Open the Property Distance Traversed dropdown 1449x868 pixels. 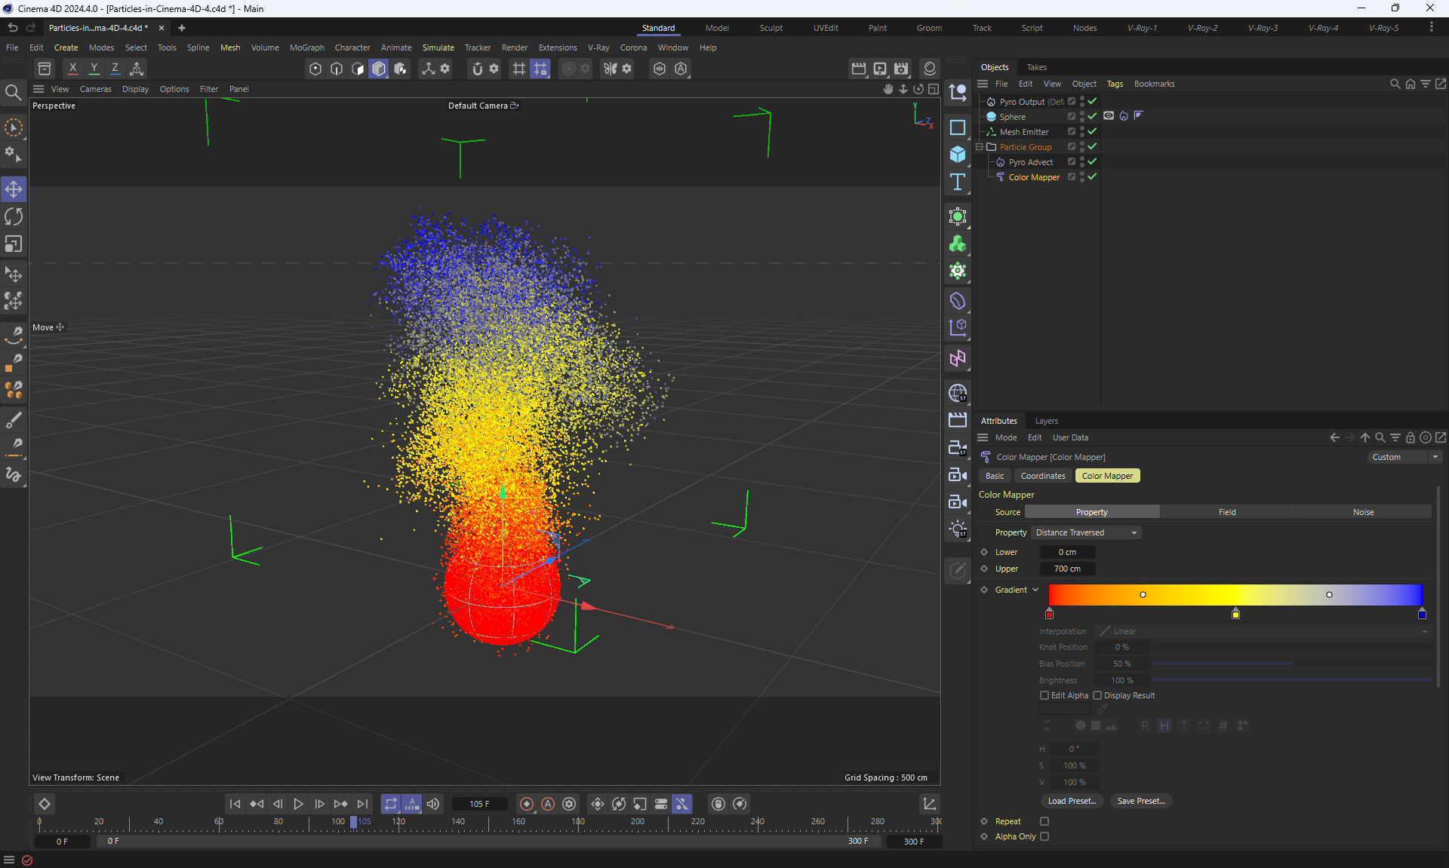pyautogui.click(x=1085, y=532)
